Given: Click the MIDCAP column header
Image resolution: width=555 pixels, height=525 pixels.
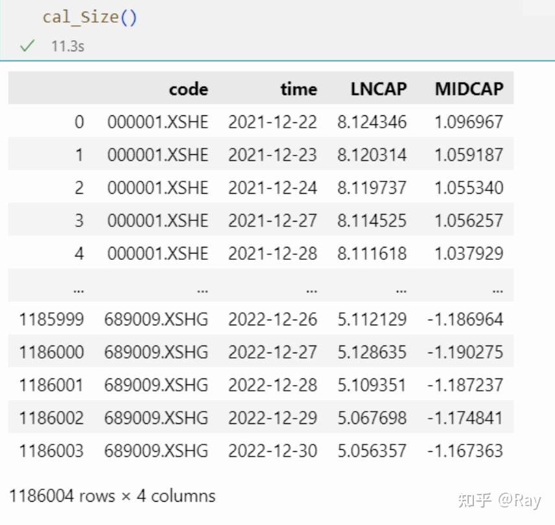Looking at the screenshot, I should pos(469,89).
